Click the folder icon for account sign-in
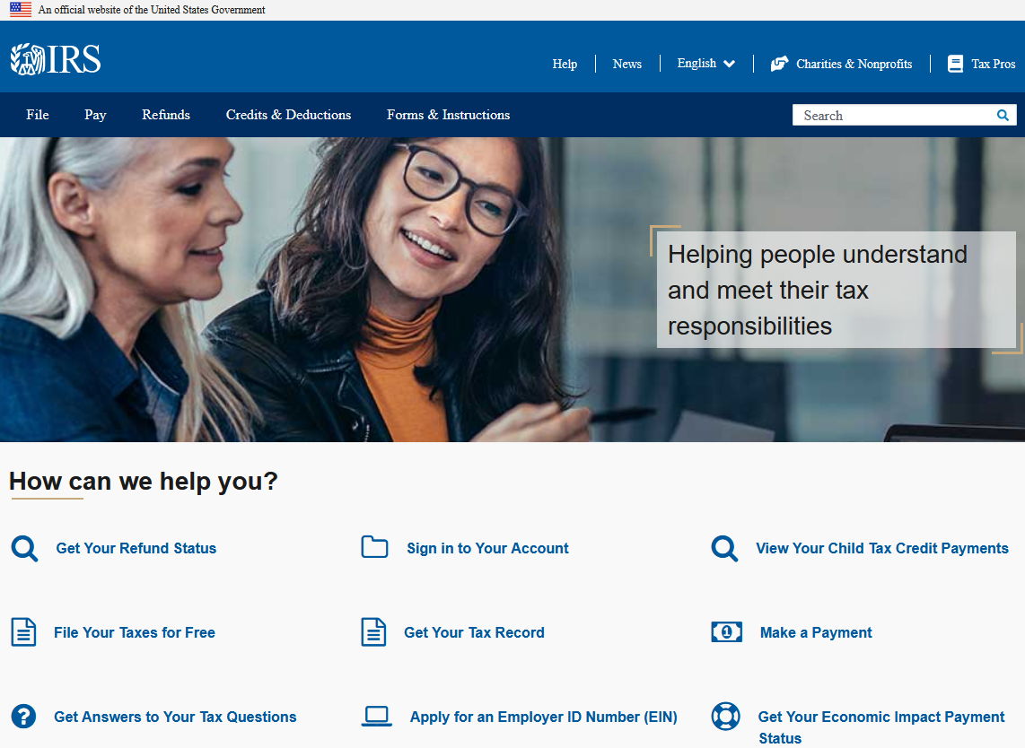The width and height of the screenshot is (1025, 748). [374, 547]
